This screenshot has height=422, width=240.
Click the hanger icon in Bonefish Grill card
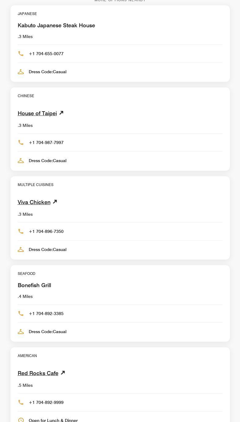(x=21, y=332)
